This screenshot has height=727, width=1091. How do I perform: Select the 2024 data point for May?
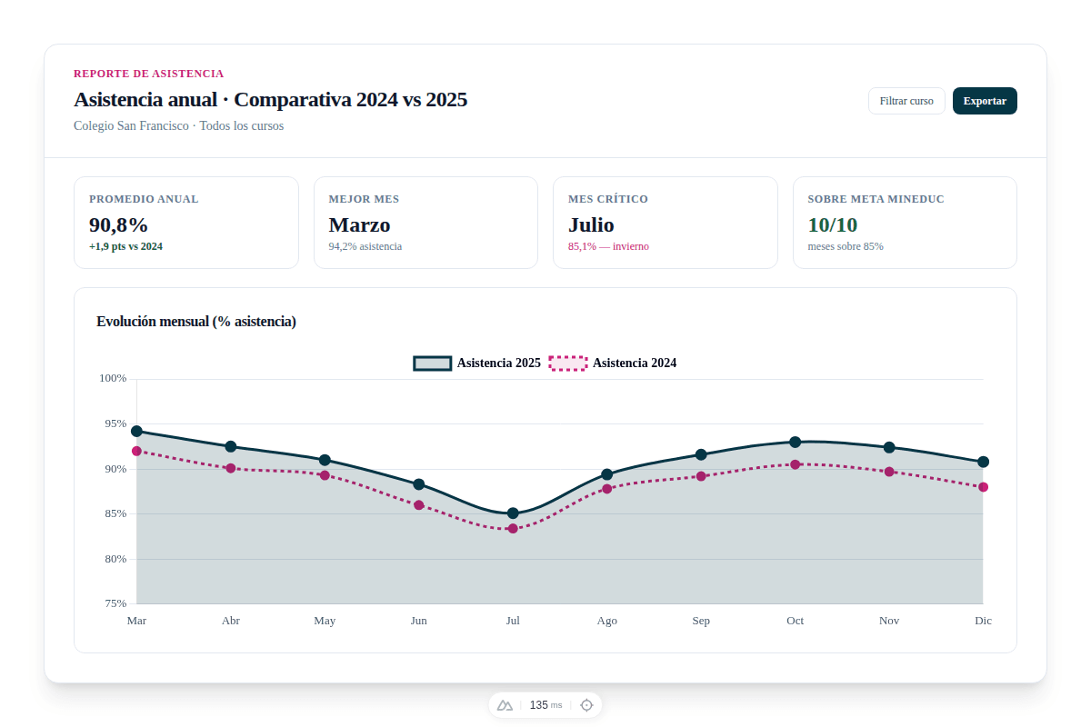click(x=325, y=474)
